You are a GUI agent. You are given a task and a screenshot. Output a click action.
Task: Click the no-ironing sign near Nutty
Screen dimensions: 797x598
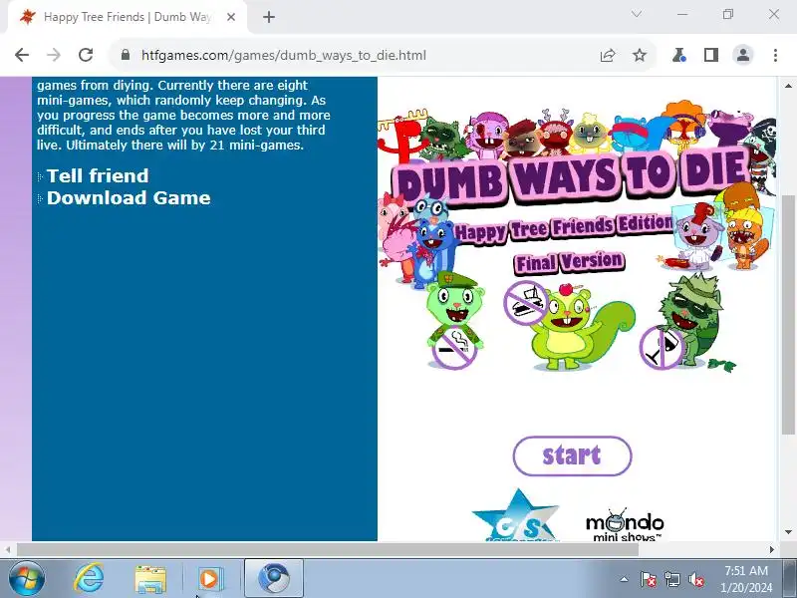coord(525,303)
